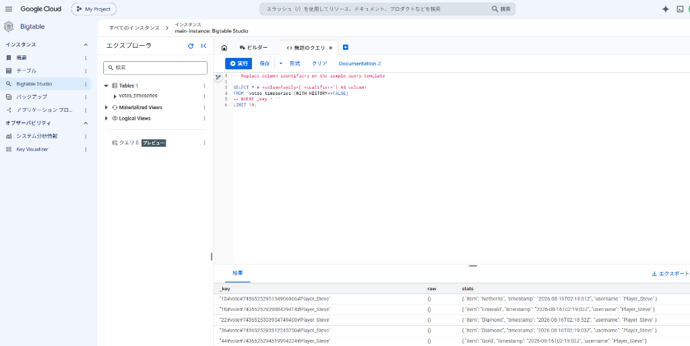The image size is (690, 346).
Task: Switch to the ビルダー builder tab
Action: 254,48
